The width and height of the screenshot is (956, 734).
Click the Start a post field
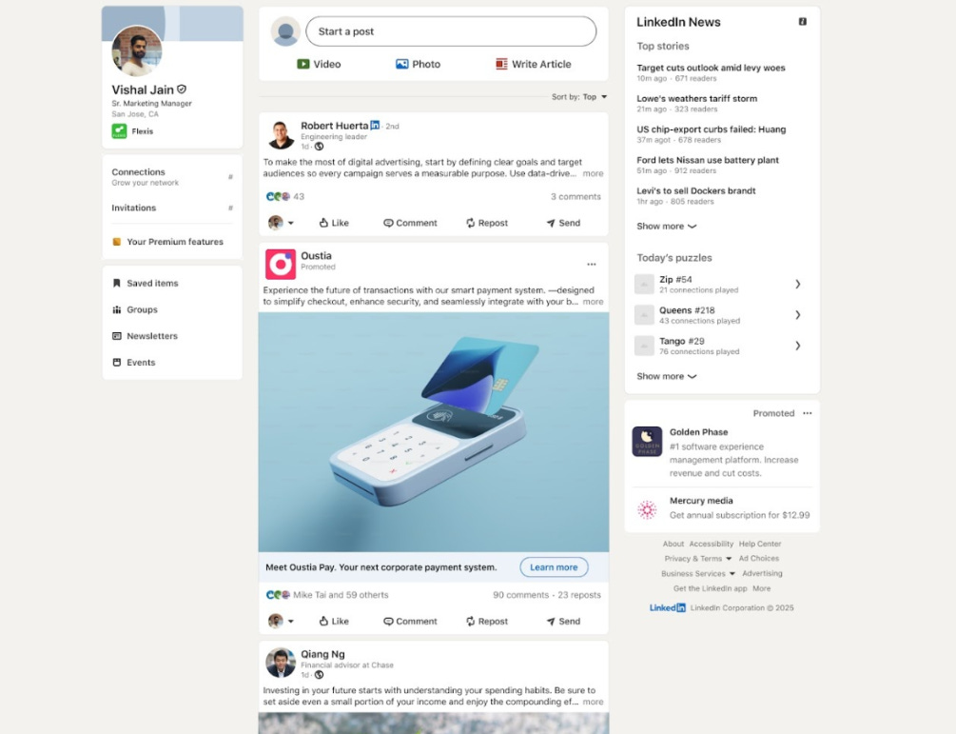tap(451, 31)
